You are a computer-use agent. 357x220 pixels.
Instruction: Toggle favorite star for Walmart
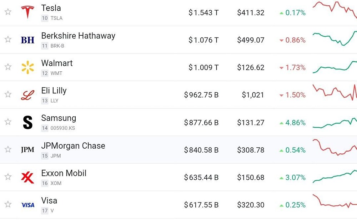pyautogui.click(x=8, y=67)
